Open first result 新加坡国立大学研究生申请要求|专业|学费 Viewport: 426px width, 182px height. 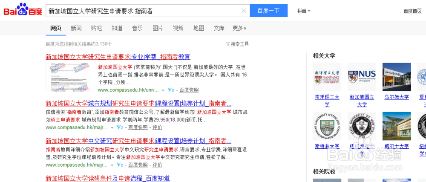(x=118, y=57)
